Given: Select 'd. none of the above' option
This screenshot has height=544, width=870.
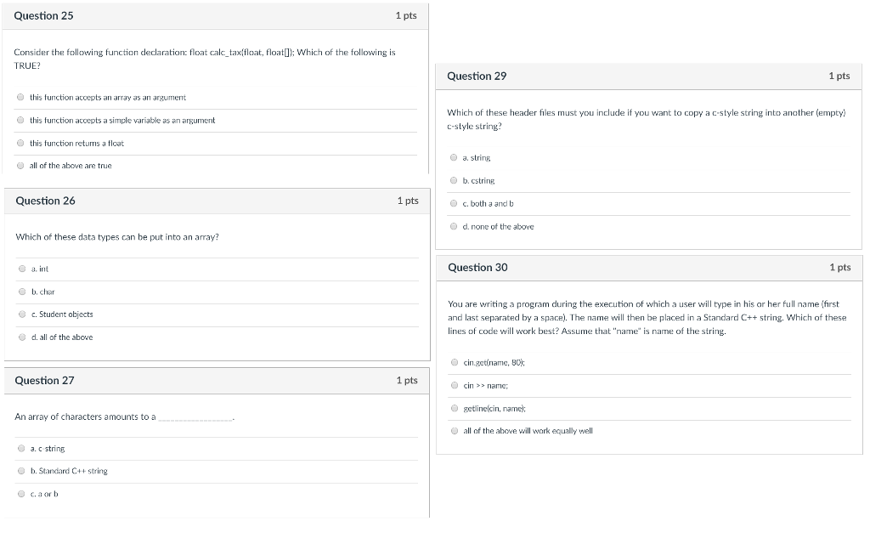Looking at the screenshot, I should (455, 227).
